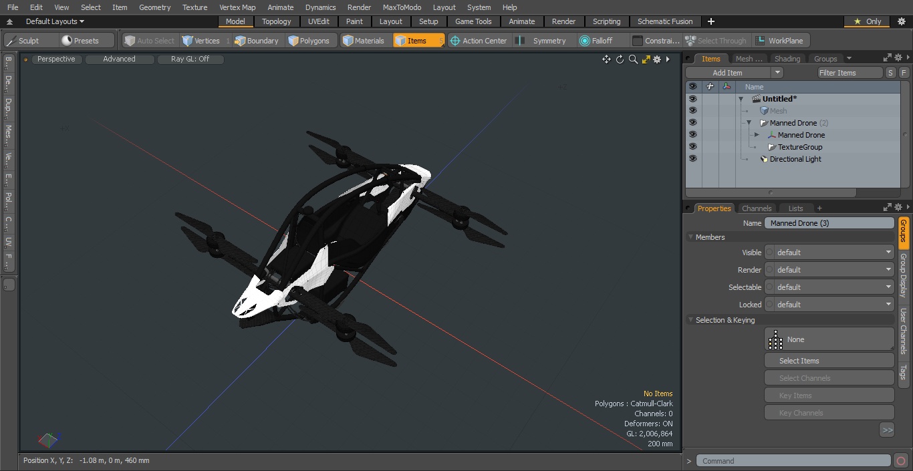The width and height of the screenshot is (913, 471).
Task: Maximize the Properties panel
Action: click(887, 208)
